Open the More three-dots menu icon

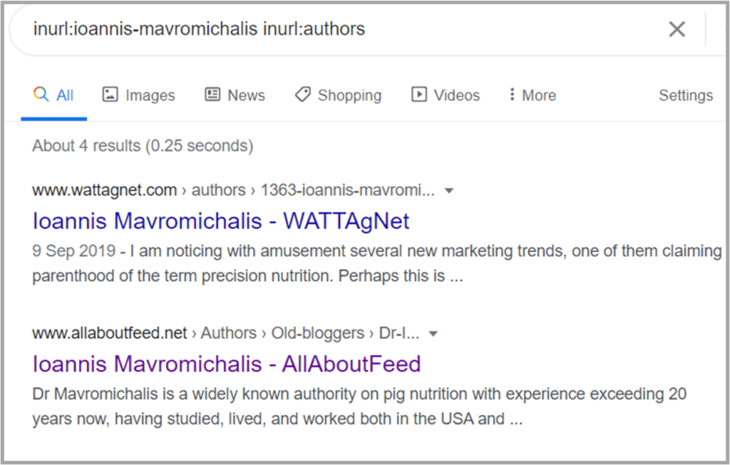point(512,95)
